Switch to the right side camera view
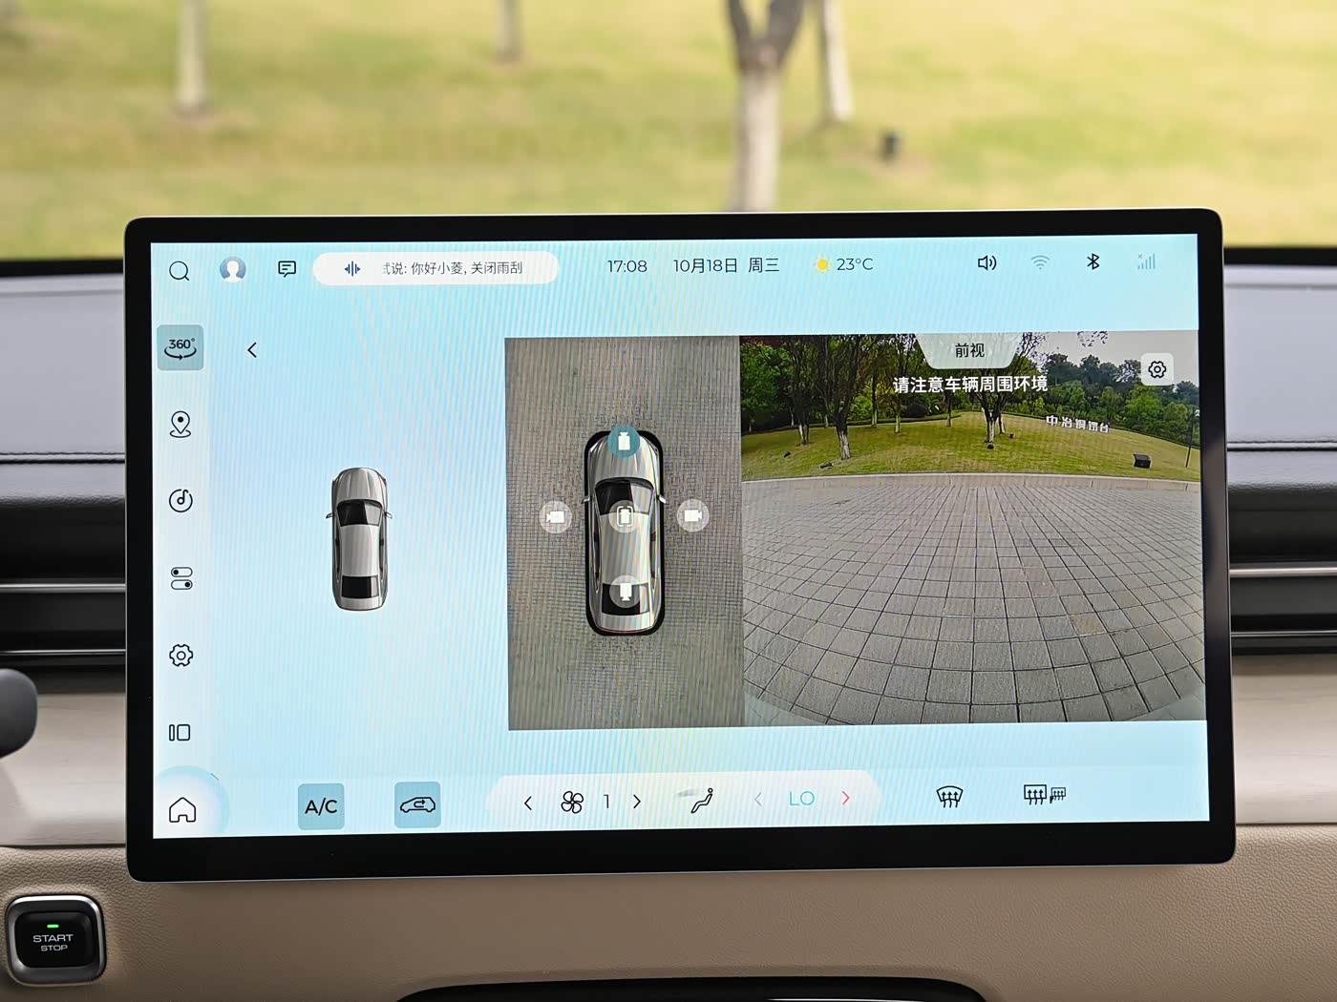Viewport: 1337px width, 1002px height. point(692,516)
